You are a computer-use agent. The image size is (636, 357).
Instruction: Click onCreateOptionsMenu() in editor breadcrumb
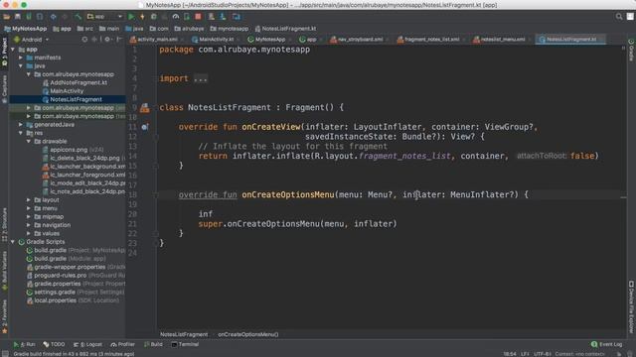coord(248,335)
